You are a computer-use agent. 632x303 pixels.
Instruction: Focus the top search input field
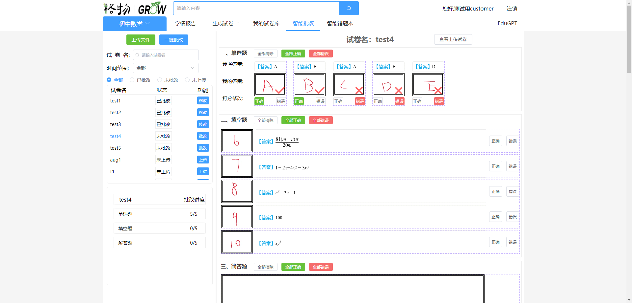pos(256,8)
